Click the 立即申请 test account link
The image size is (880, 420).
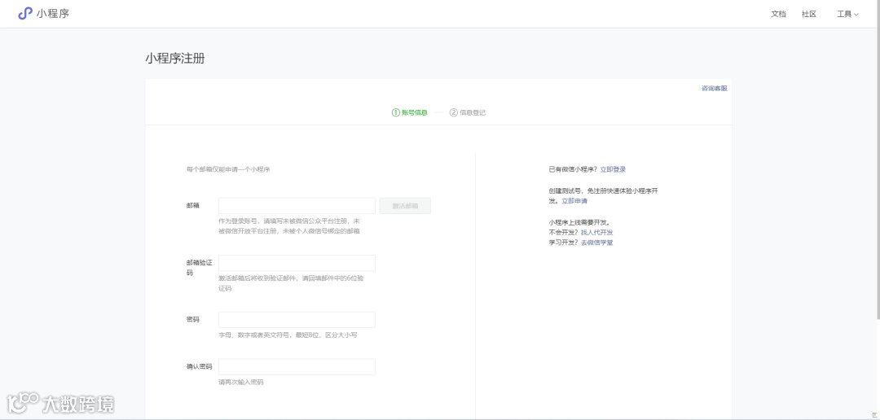tap(574, 201)
